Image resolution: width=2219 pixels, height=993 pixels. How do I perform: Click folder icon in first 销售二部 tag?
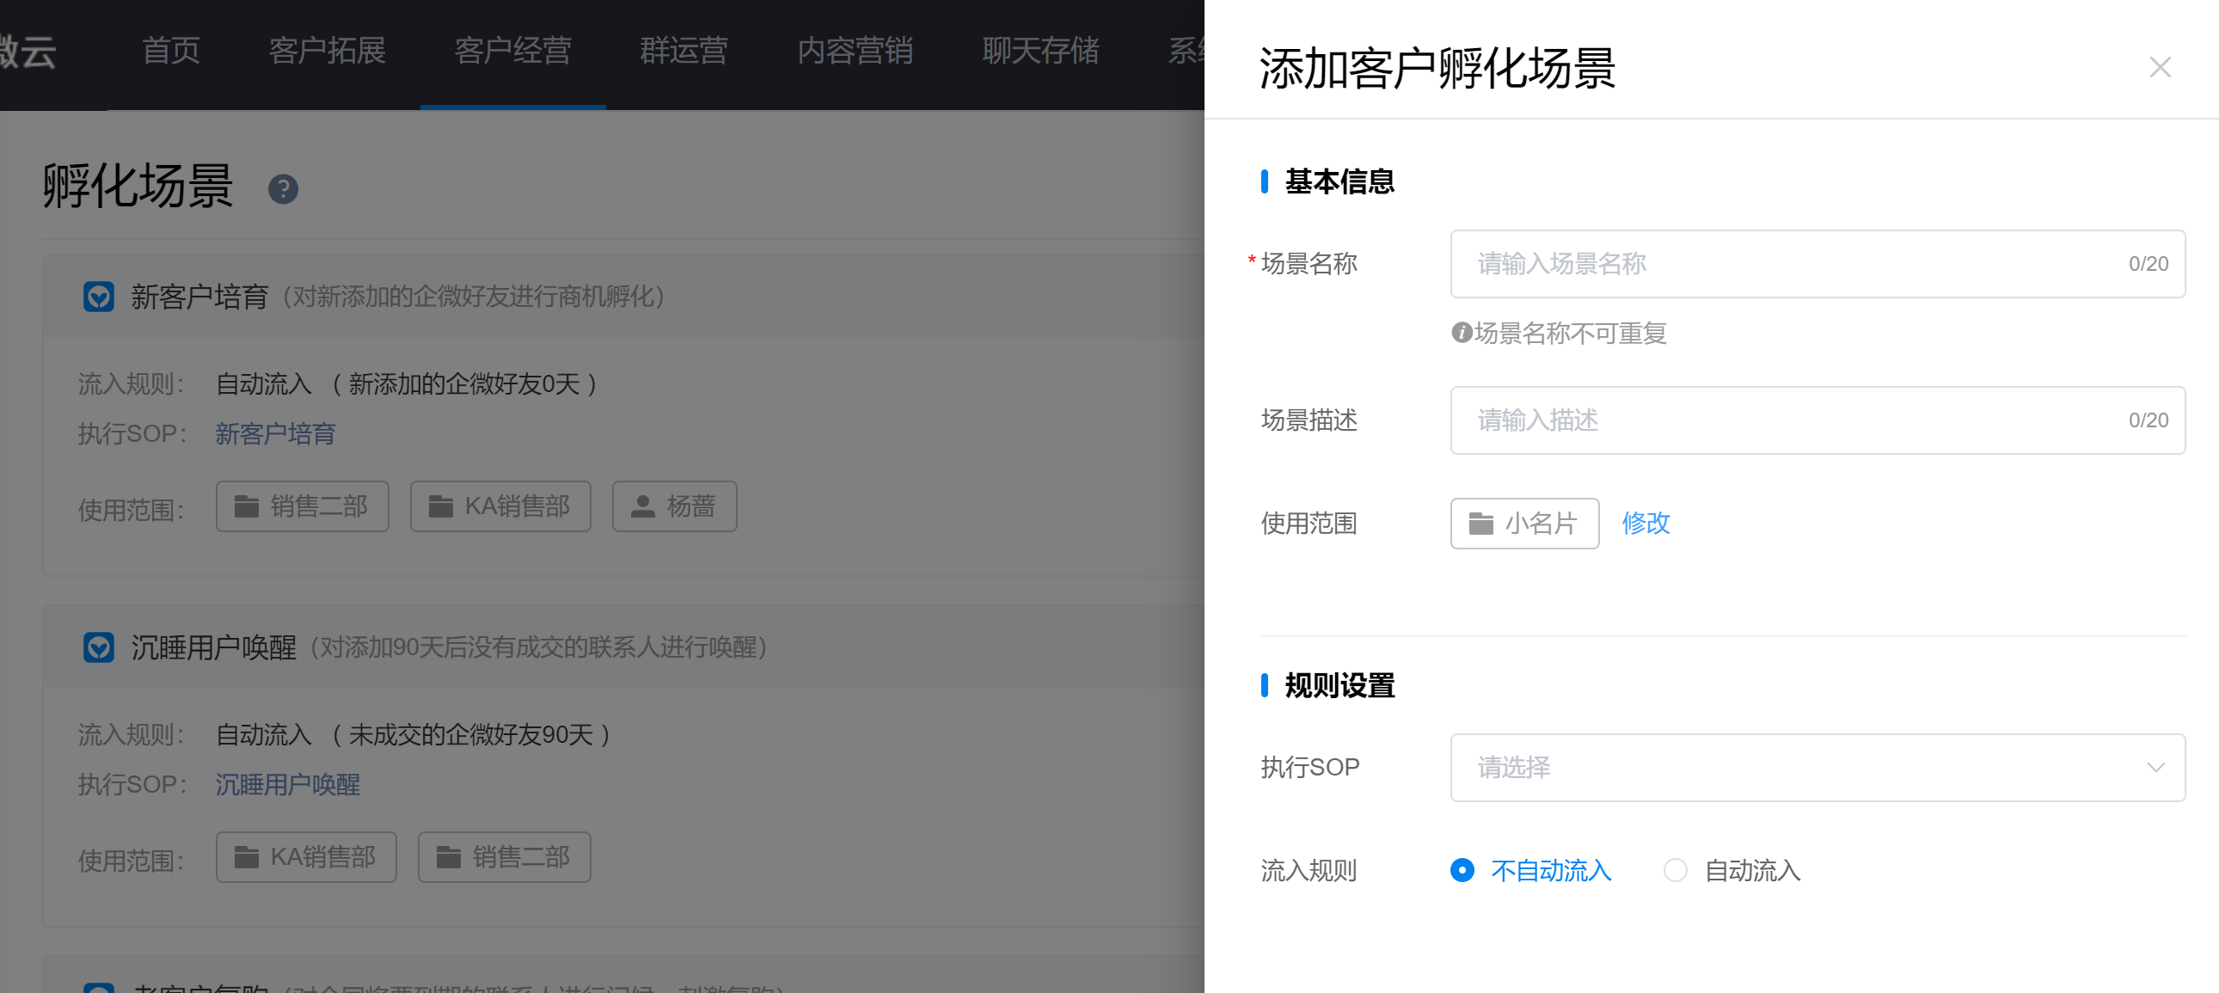[x=247, y=506]
